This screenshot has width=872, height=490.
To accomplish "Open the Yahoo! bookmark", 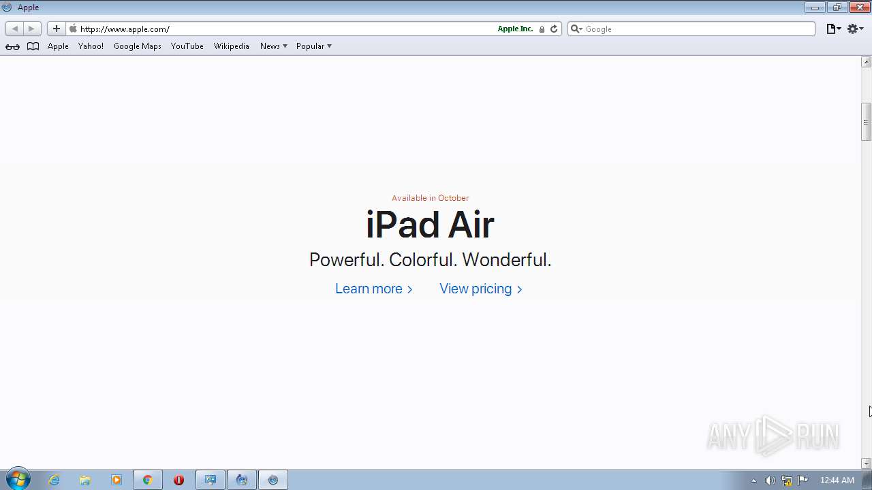I will (91, 46).
